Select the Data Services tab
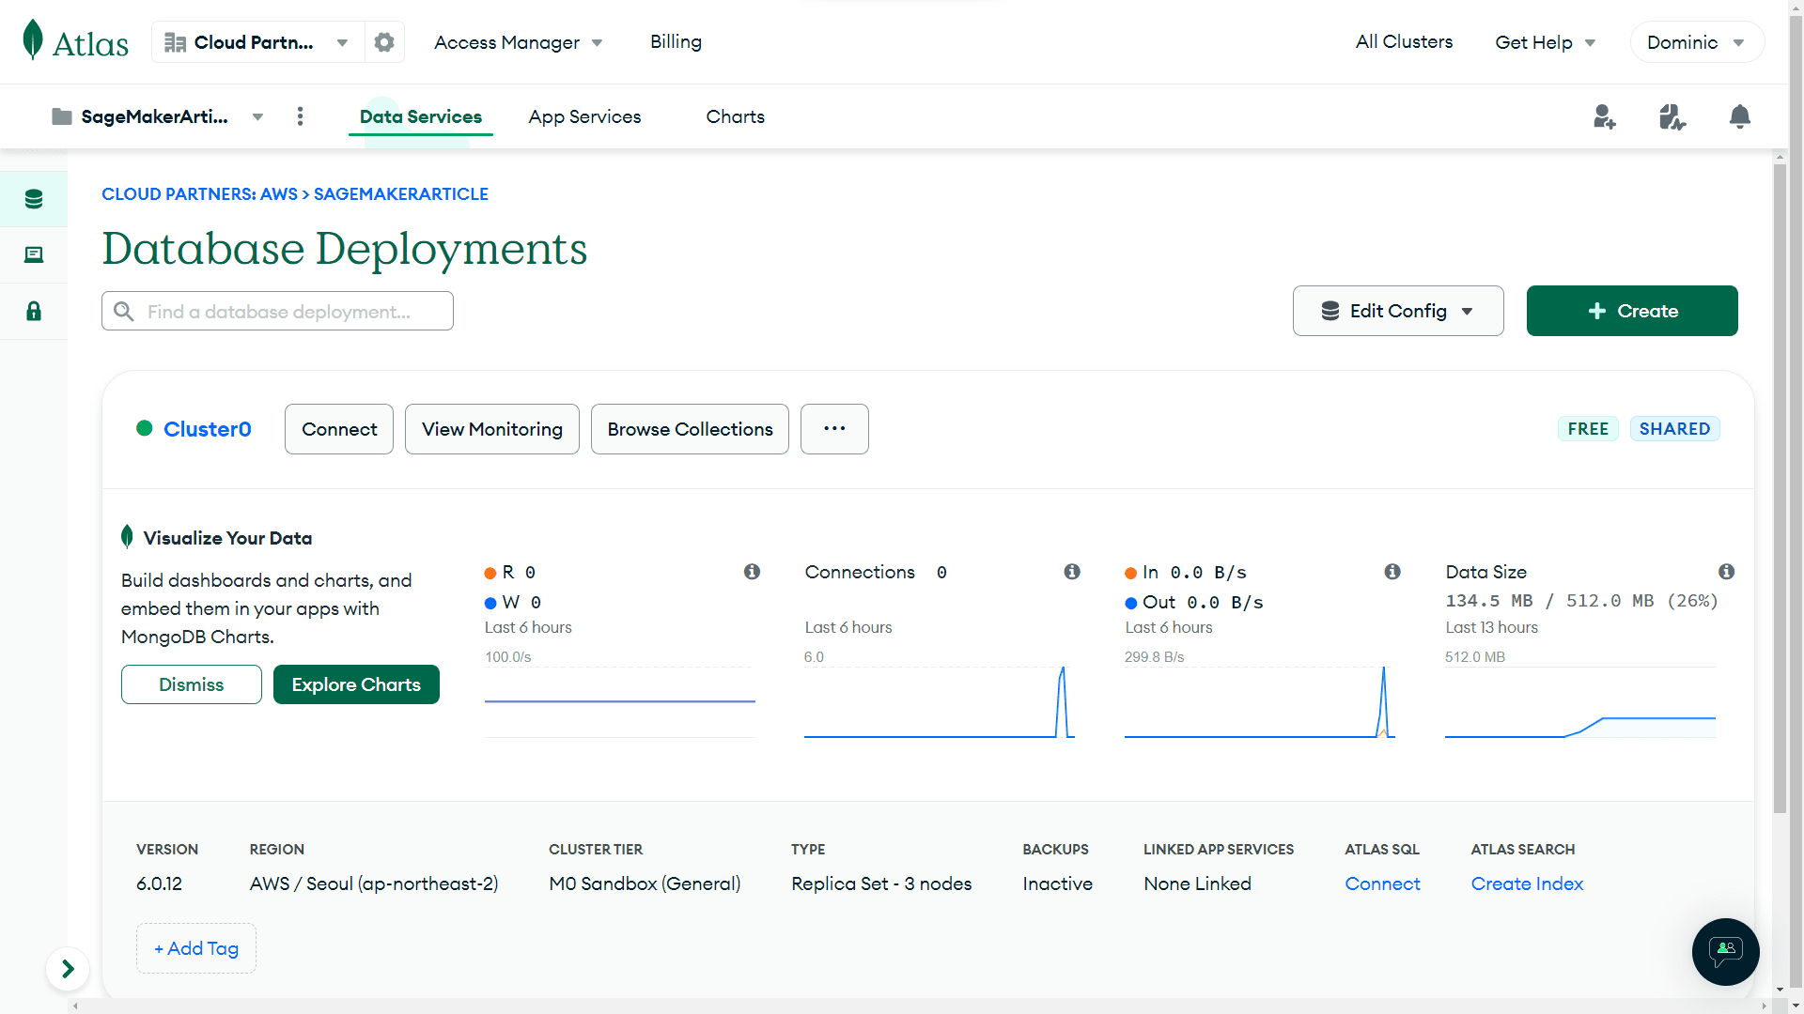The image size is (1804, 1014). pyautogui.click(x=421, y=115)
